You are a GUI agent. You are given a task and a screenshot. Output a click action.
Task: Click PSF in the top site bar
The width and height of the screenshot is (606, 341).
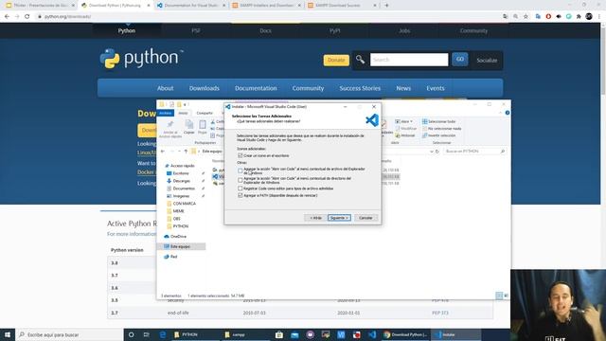pos(196,30)
